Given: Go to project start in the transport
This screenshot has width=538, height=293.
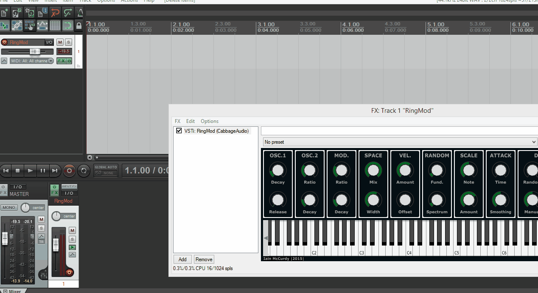Looking at the screenshot, I should point(6,170).
